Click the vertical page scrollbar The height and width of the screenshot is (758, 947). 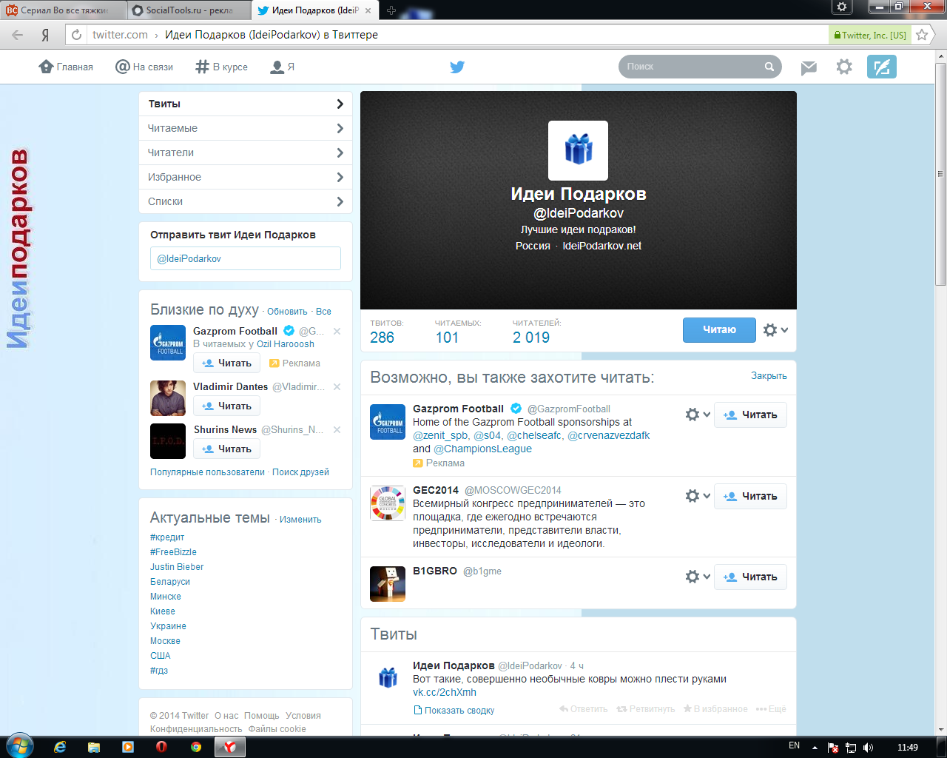[x=940, y=175]
